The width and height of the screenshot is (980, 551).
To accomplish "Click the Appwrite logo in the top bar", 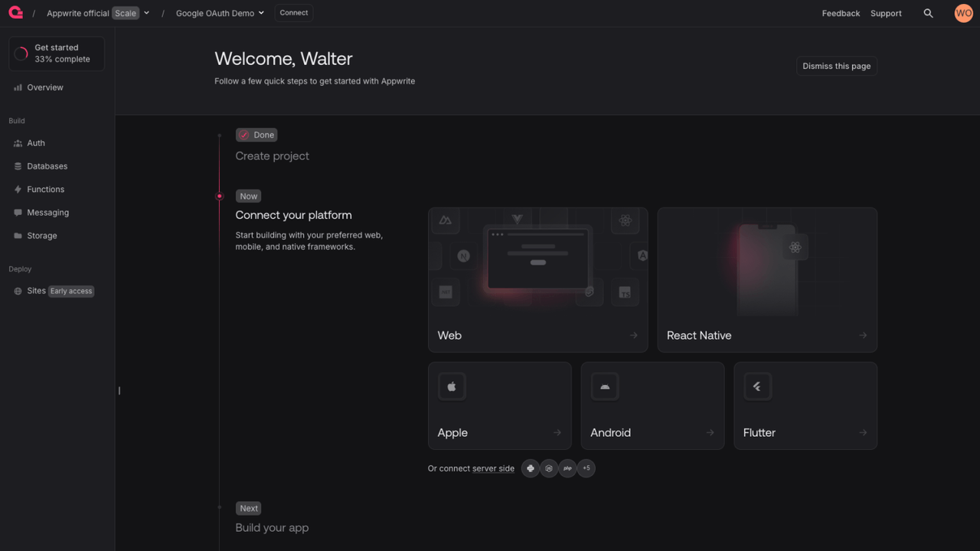I will (x=15, y=12).
